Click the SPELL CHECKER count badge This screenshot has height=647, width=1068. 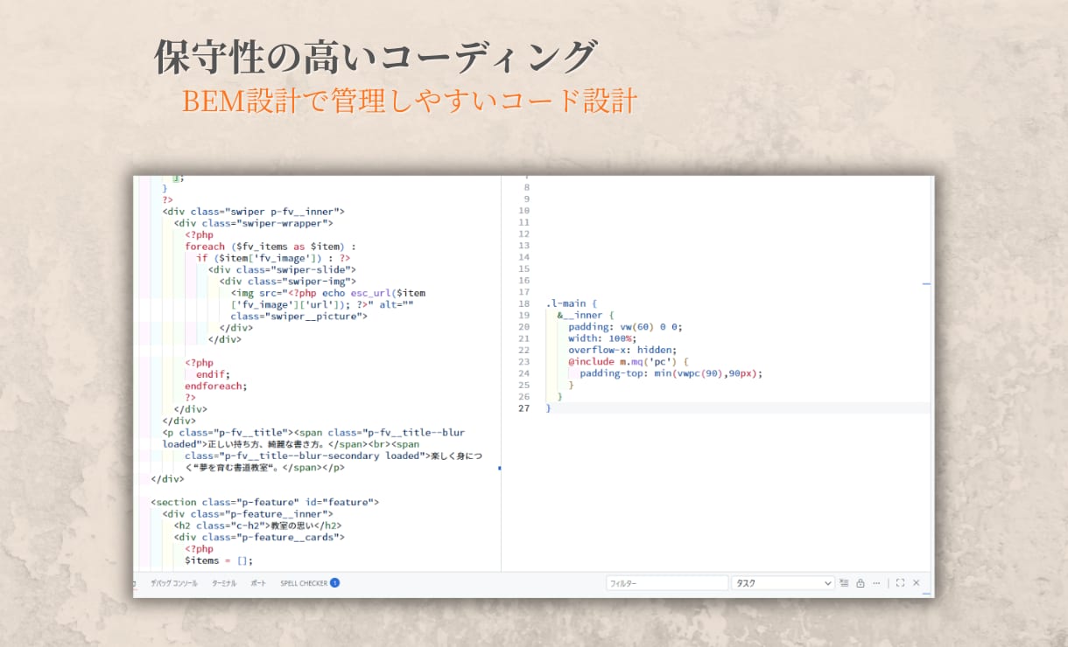pos(334,582)
